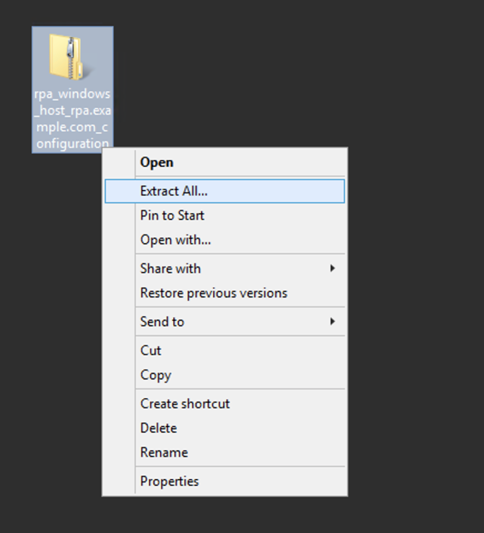This screenshot has height=533, width=484.
Task: Choose Create shortcut in the menu
Action: (x=224, y=403)
